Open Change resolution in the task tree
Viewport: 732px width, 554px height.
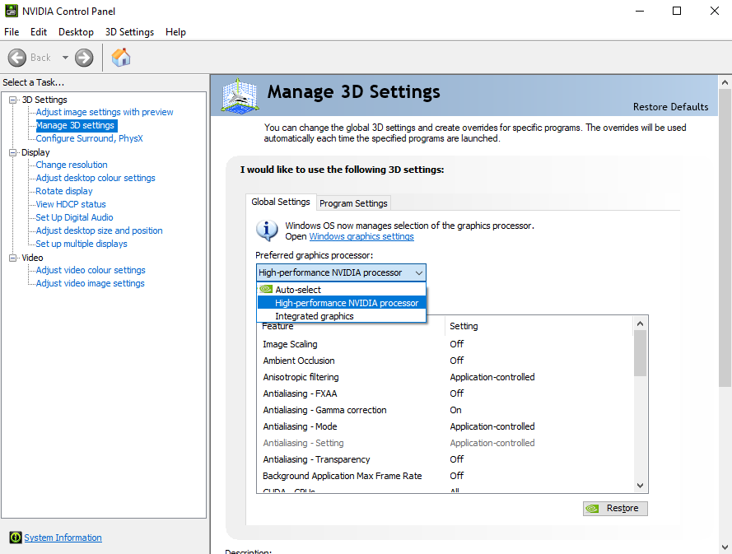72,165
